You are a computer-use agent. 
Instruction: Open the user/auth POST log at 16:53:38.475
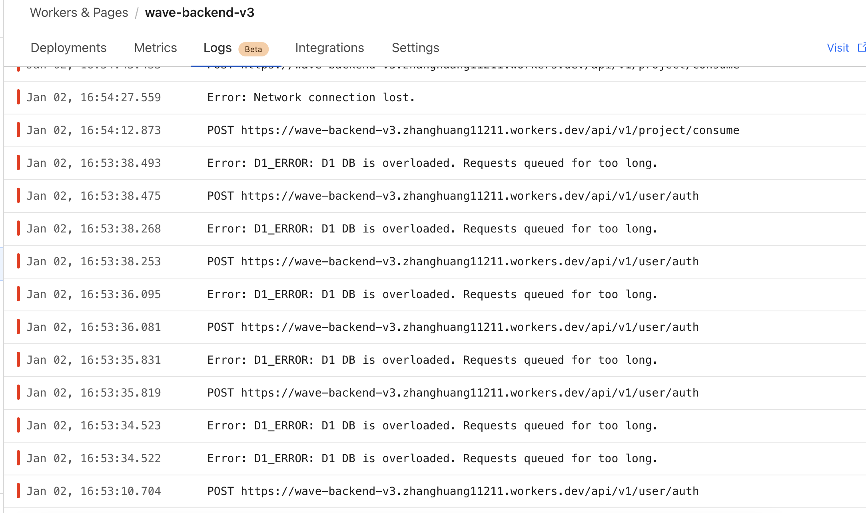click(x=453, y=196)
